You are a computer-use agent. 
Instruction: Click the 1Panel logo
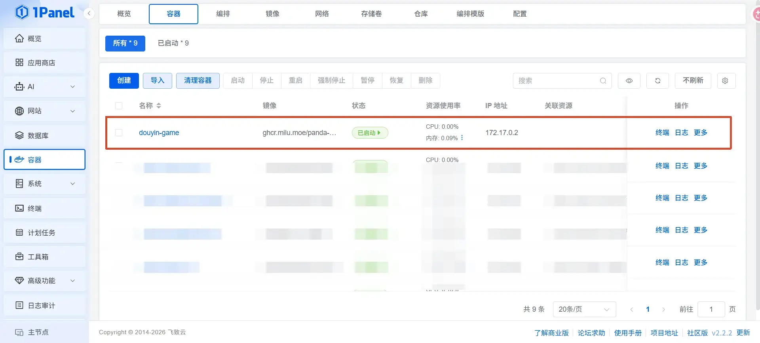pyautogui.click(x=44, y=12)
